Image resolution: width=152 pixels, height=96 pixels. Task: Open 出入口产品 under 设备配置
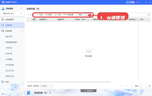10,71
